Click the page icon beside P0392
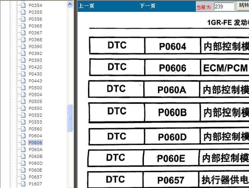Viewport: 249px width, 188px height. pyautogui.click(x=23, y=53)
